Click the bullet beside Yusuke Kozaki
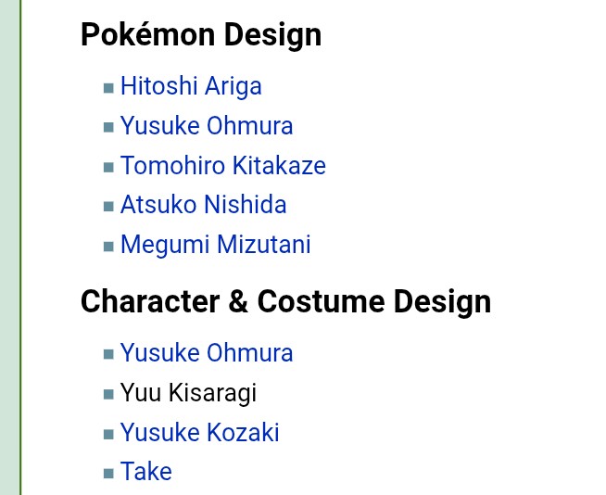Screen dimensions: 606x495 (108, 435)
